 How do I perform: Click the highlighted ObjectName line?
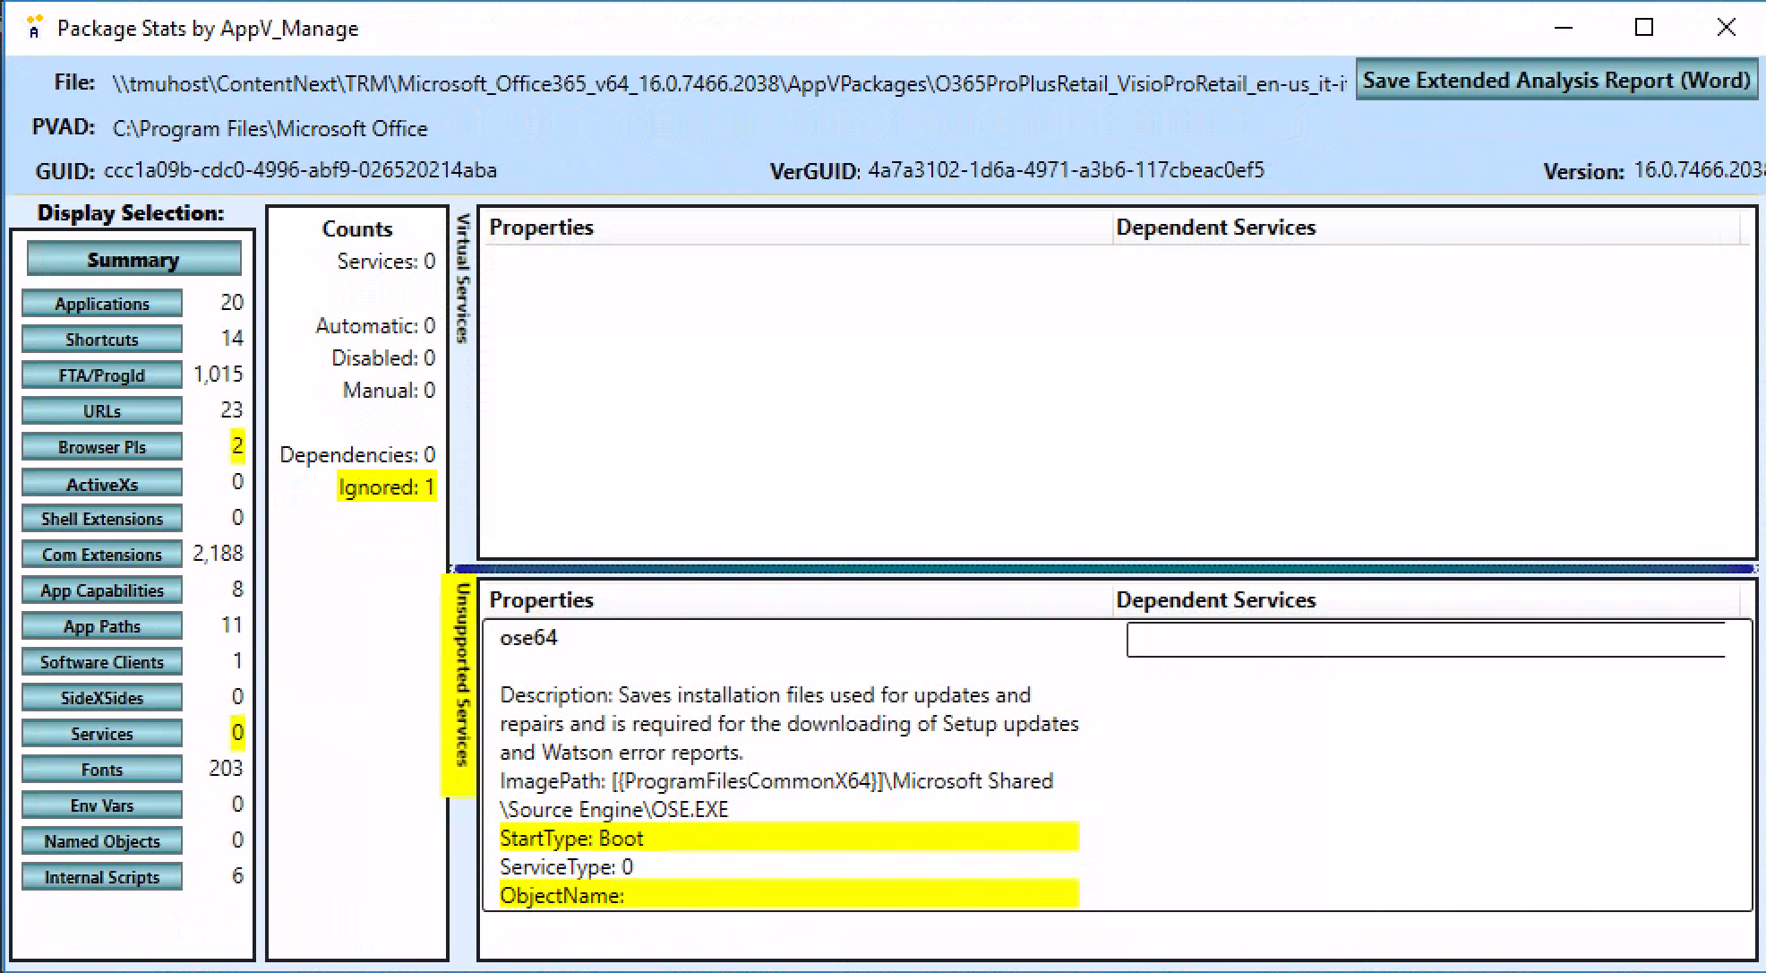789,895
